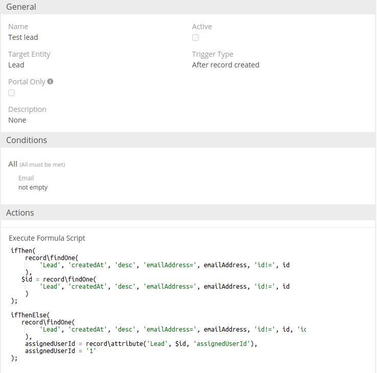Click the 'Execute Formula Script' action title
Viewport: 377px width, 373px height.
(x=47, y=238)
